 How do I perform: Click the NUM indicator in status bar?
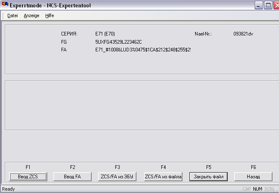click(x=257, y=189)
